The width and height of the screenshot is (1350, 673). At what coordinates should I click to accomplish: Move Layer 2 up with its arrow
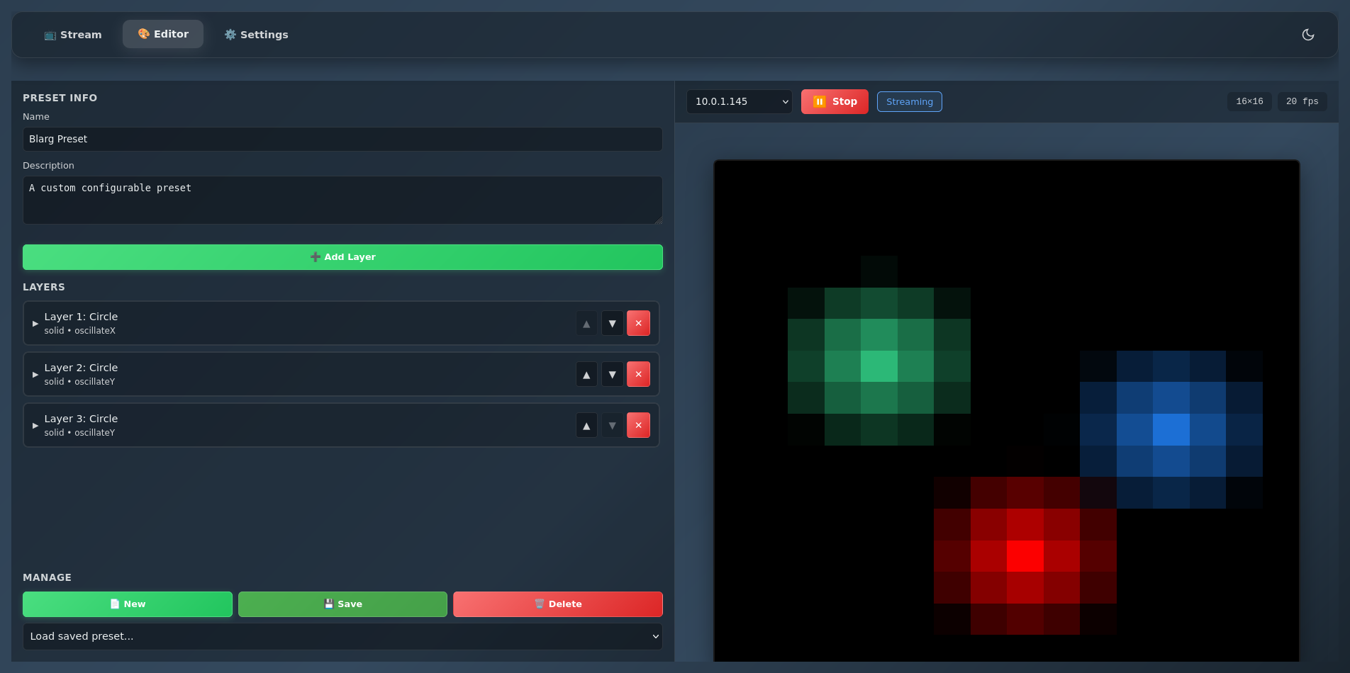coord(586,375)
